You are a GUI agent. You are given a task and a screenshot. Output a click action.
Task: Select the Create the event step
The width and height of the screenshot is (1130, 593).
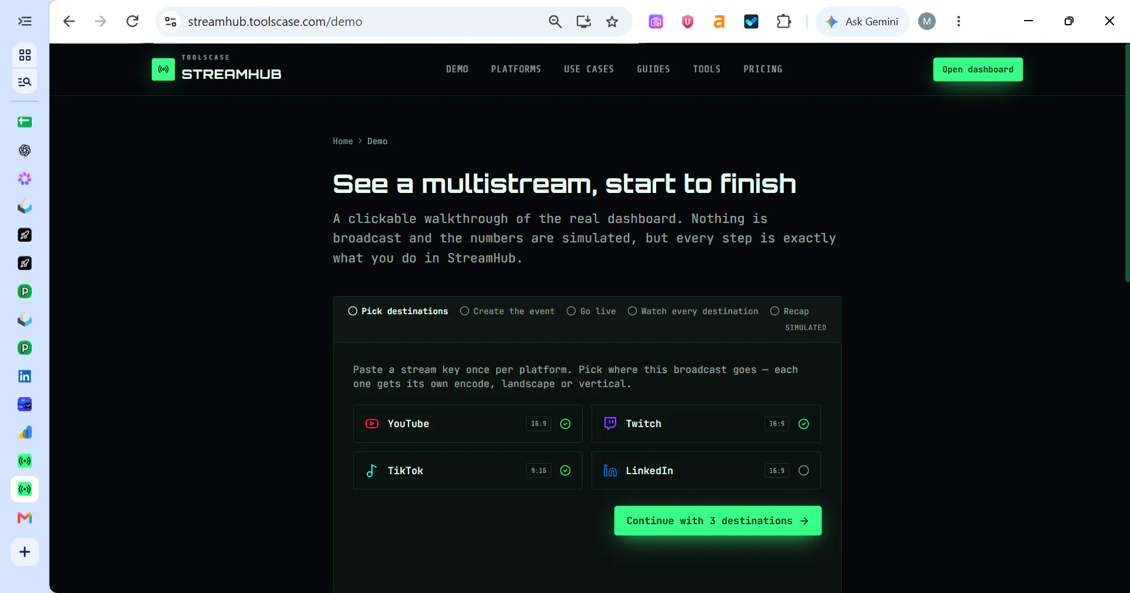tap(507, 311)
